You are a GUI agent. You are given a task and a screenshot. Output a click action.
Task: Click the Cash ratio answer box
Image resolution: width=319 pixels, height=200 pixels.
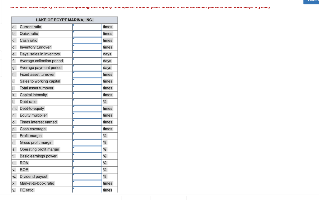pyautogui.click(x=87, y=41)
